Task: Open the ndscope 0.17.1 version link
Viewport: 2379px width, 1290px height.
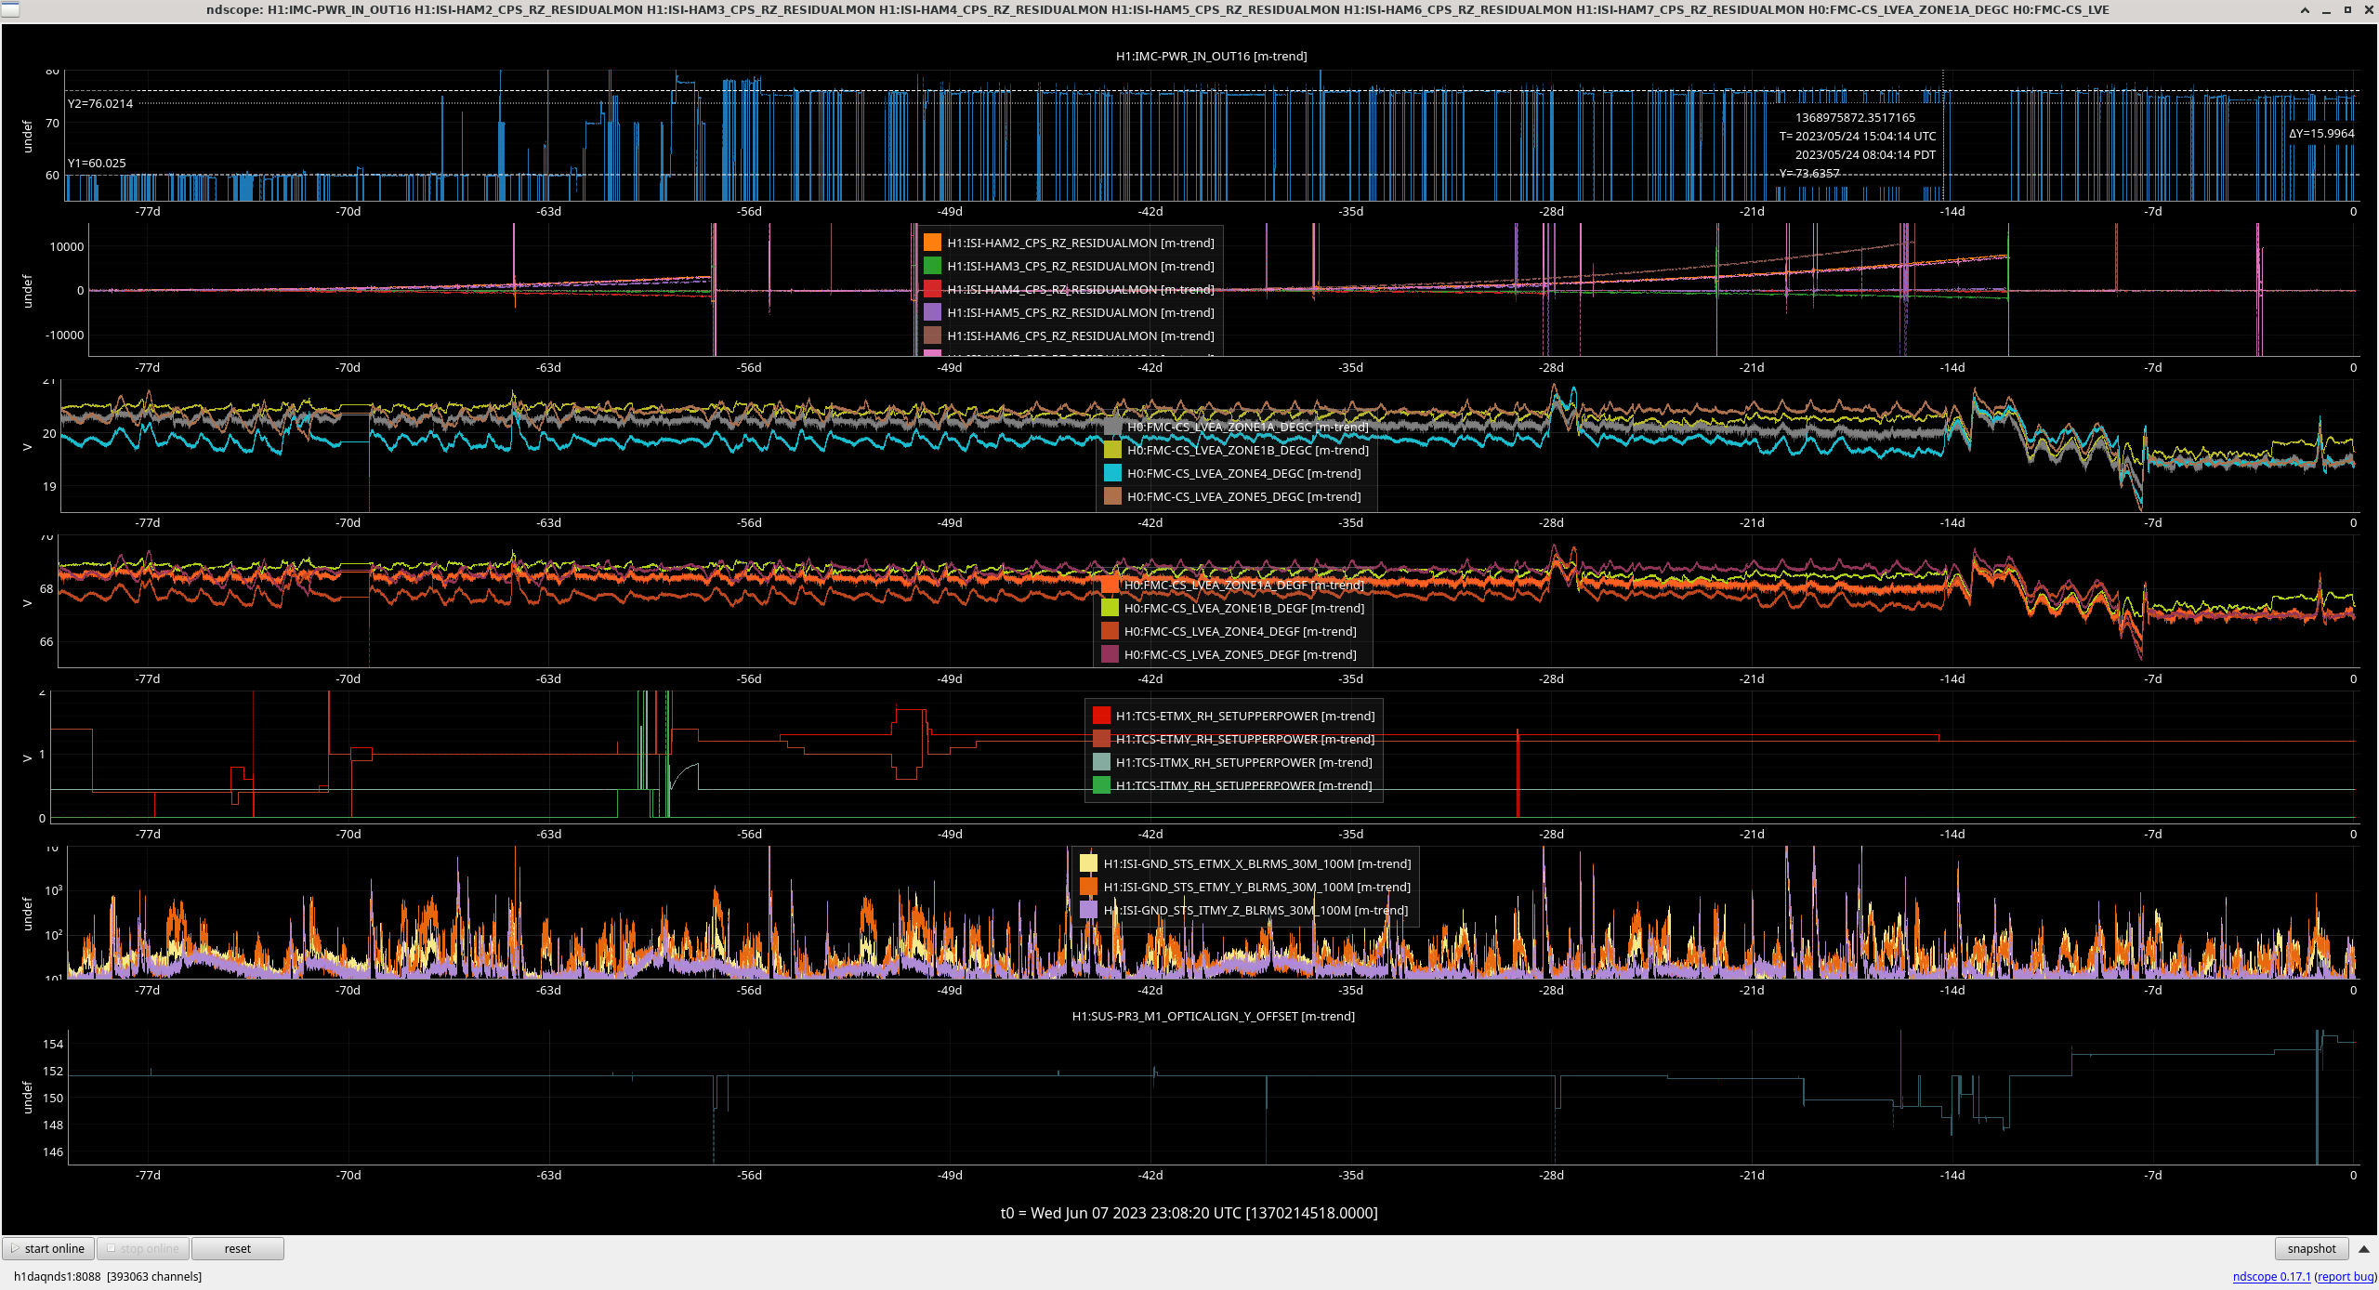Action: [x=2271, y=1276]
